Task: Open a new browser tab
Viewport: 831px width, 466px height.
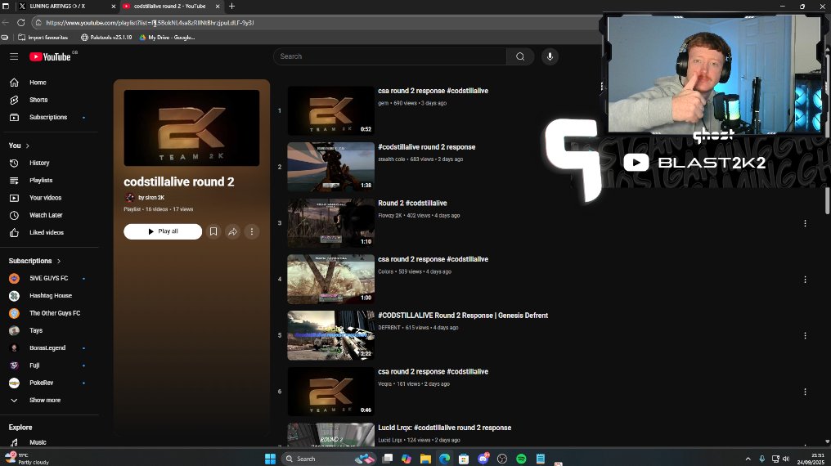Action: [231, 7]
